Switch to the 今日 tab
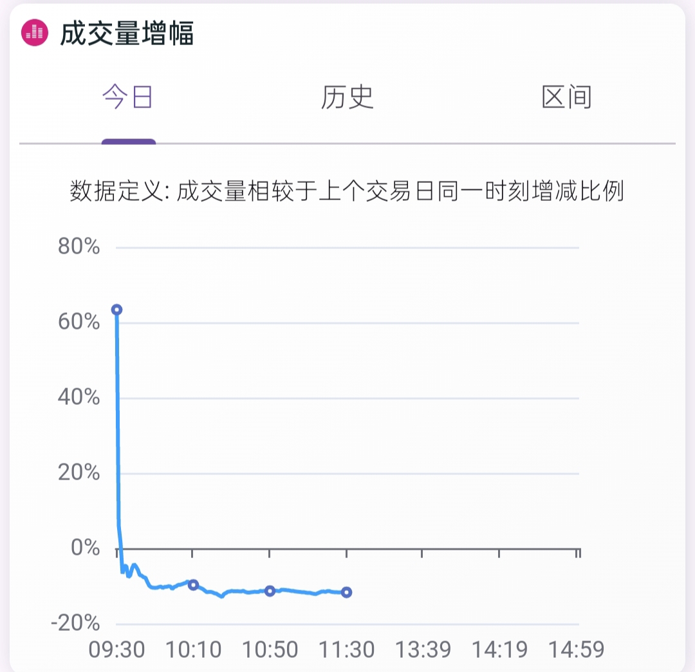This screenshot has height=672, width=695. pyautogui.click(x=127, y=97)
